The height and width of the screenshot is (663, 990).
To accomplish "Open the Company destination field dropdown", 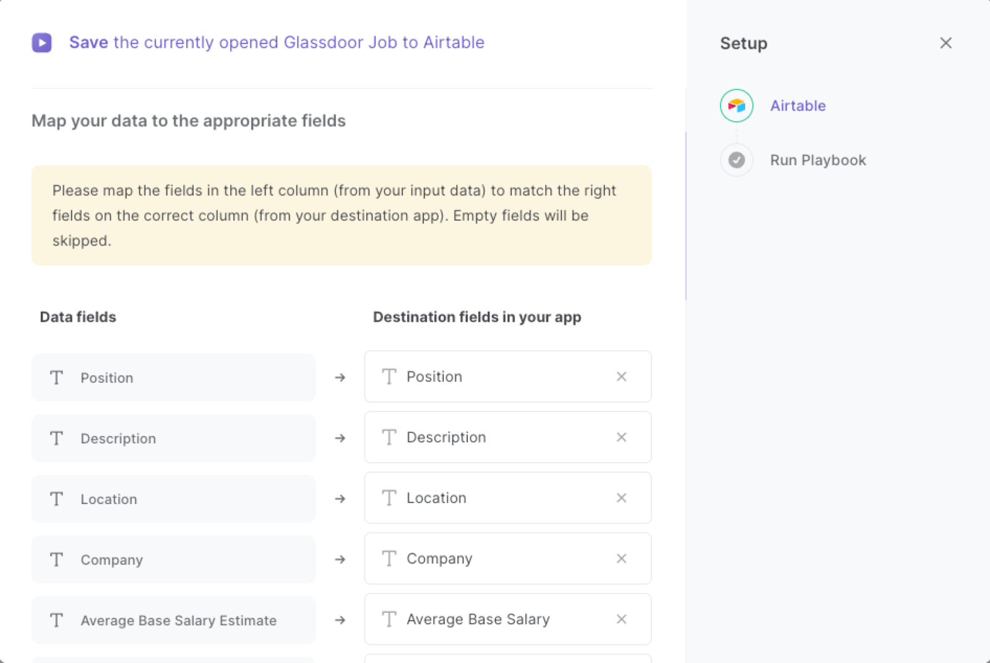I will point(507,558).
